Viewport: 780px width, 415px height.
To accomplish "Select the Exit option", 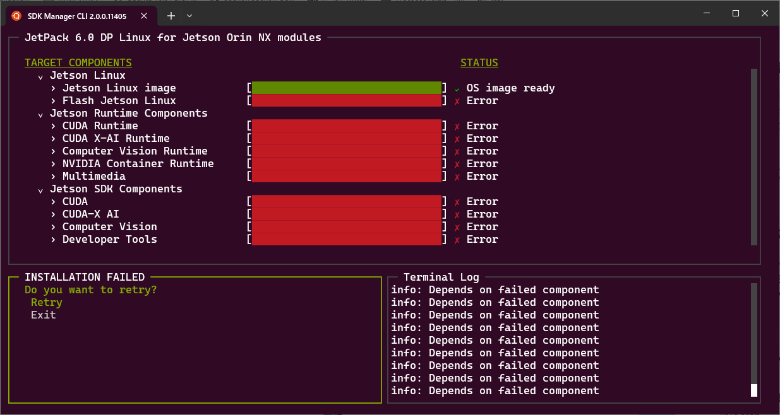I will coord(43,315).
